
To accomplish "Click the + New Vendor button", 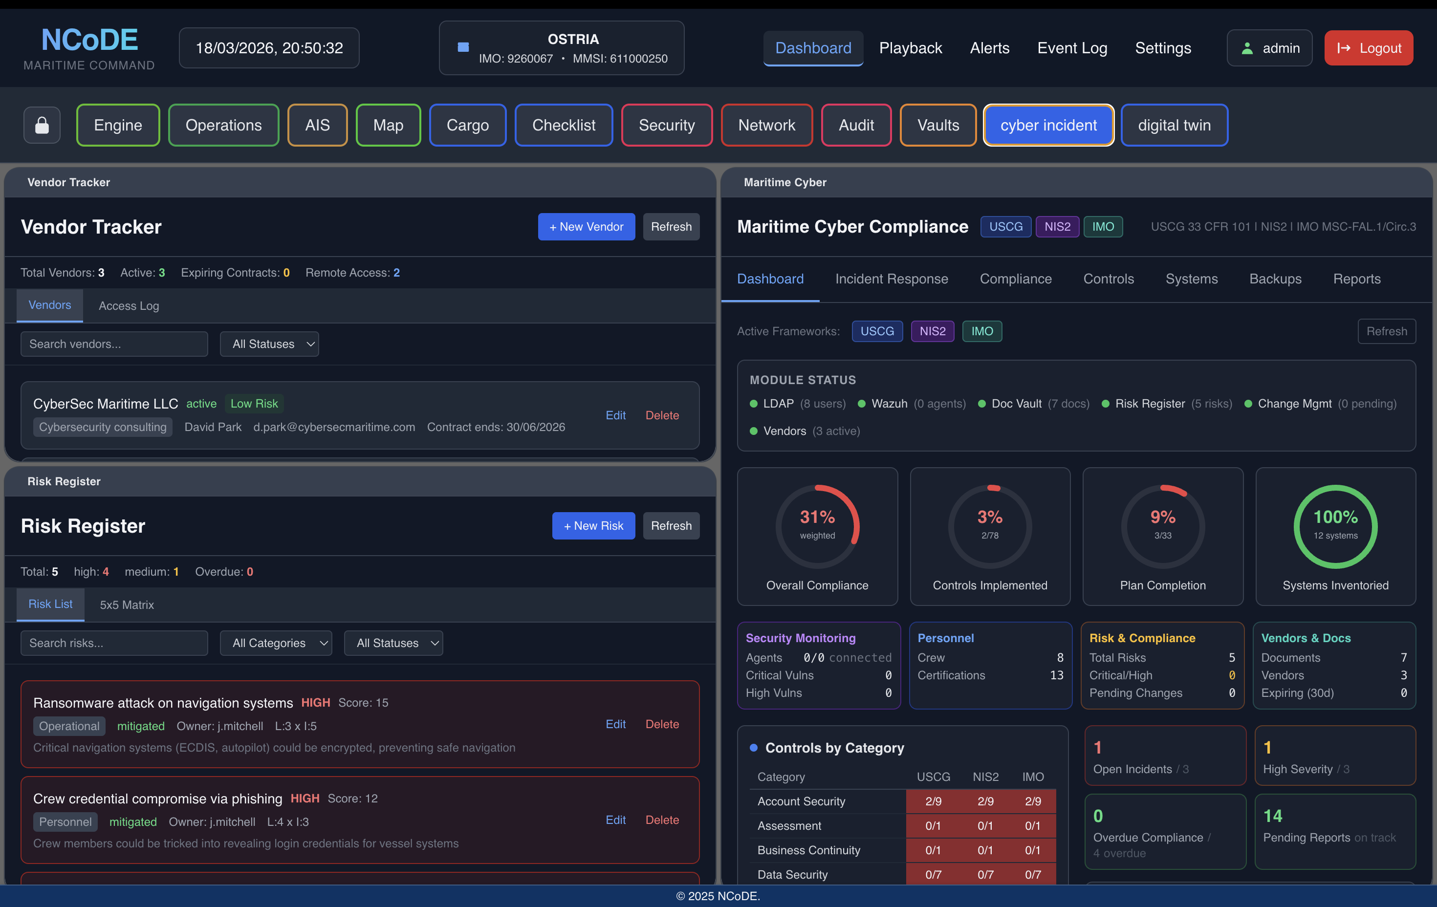I will pos(586,227).
